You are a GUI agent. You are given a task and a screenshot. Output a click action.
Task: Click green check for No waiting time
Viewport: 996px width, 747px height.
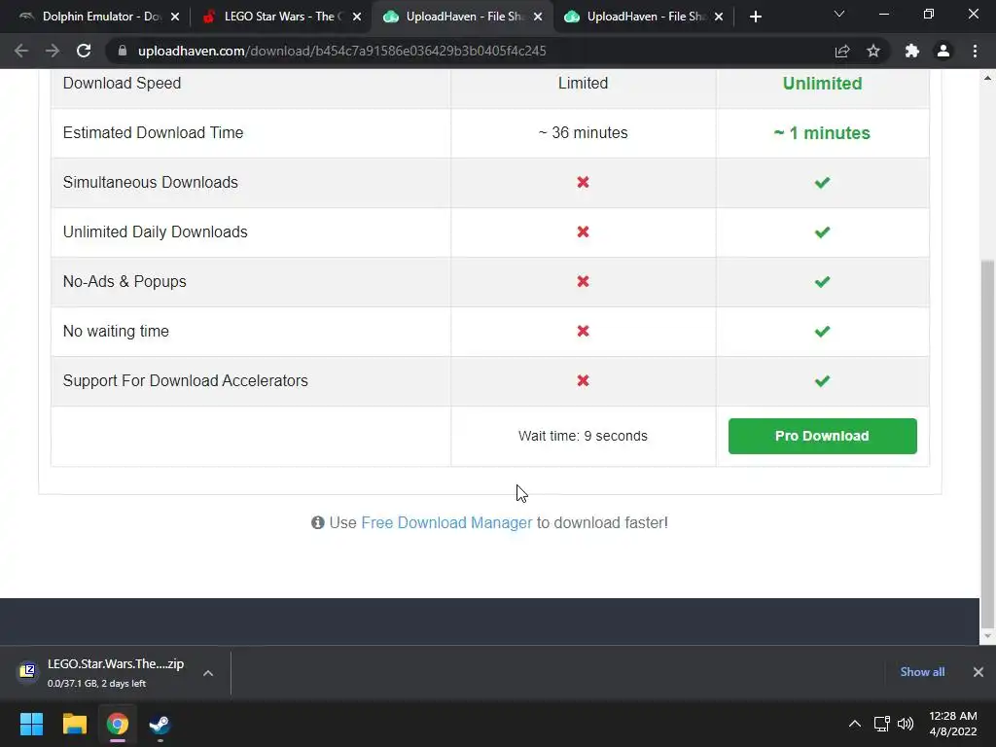pos(822,332)
